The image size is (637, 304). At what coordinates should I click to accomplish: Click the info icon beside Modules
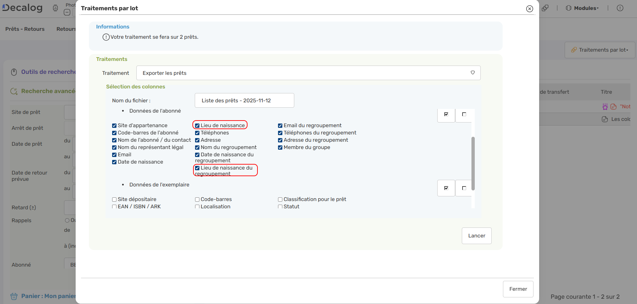[x=620, y=8]
